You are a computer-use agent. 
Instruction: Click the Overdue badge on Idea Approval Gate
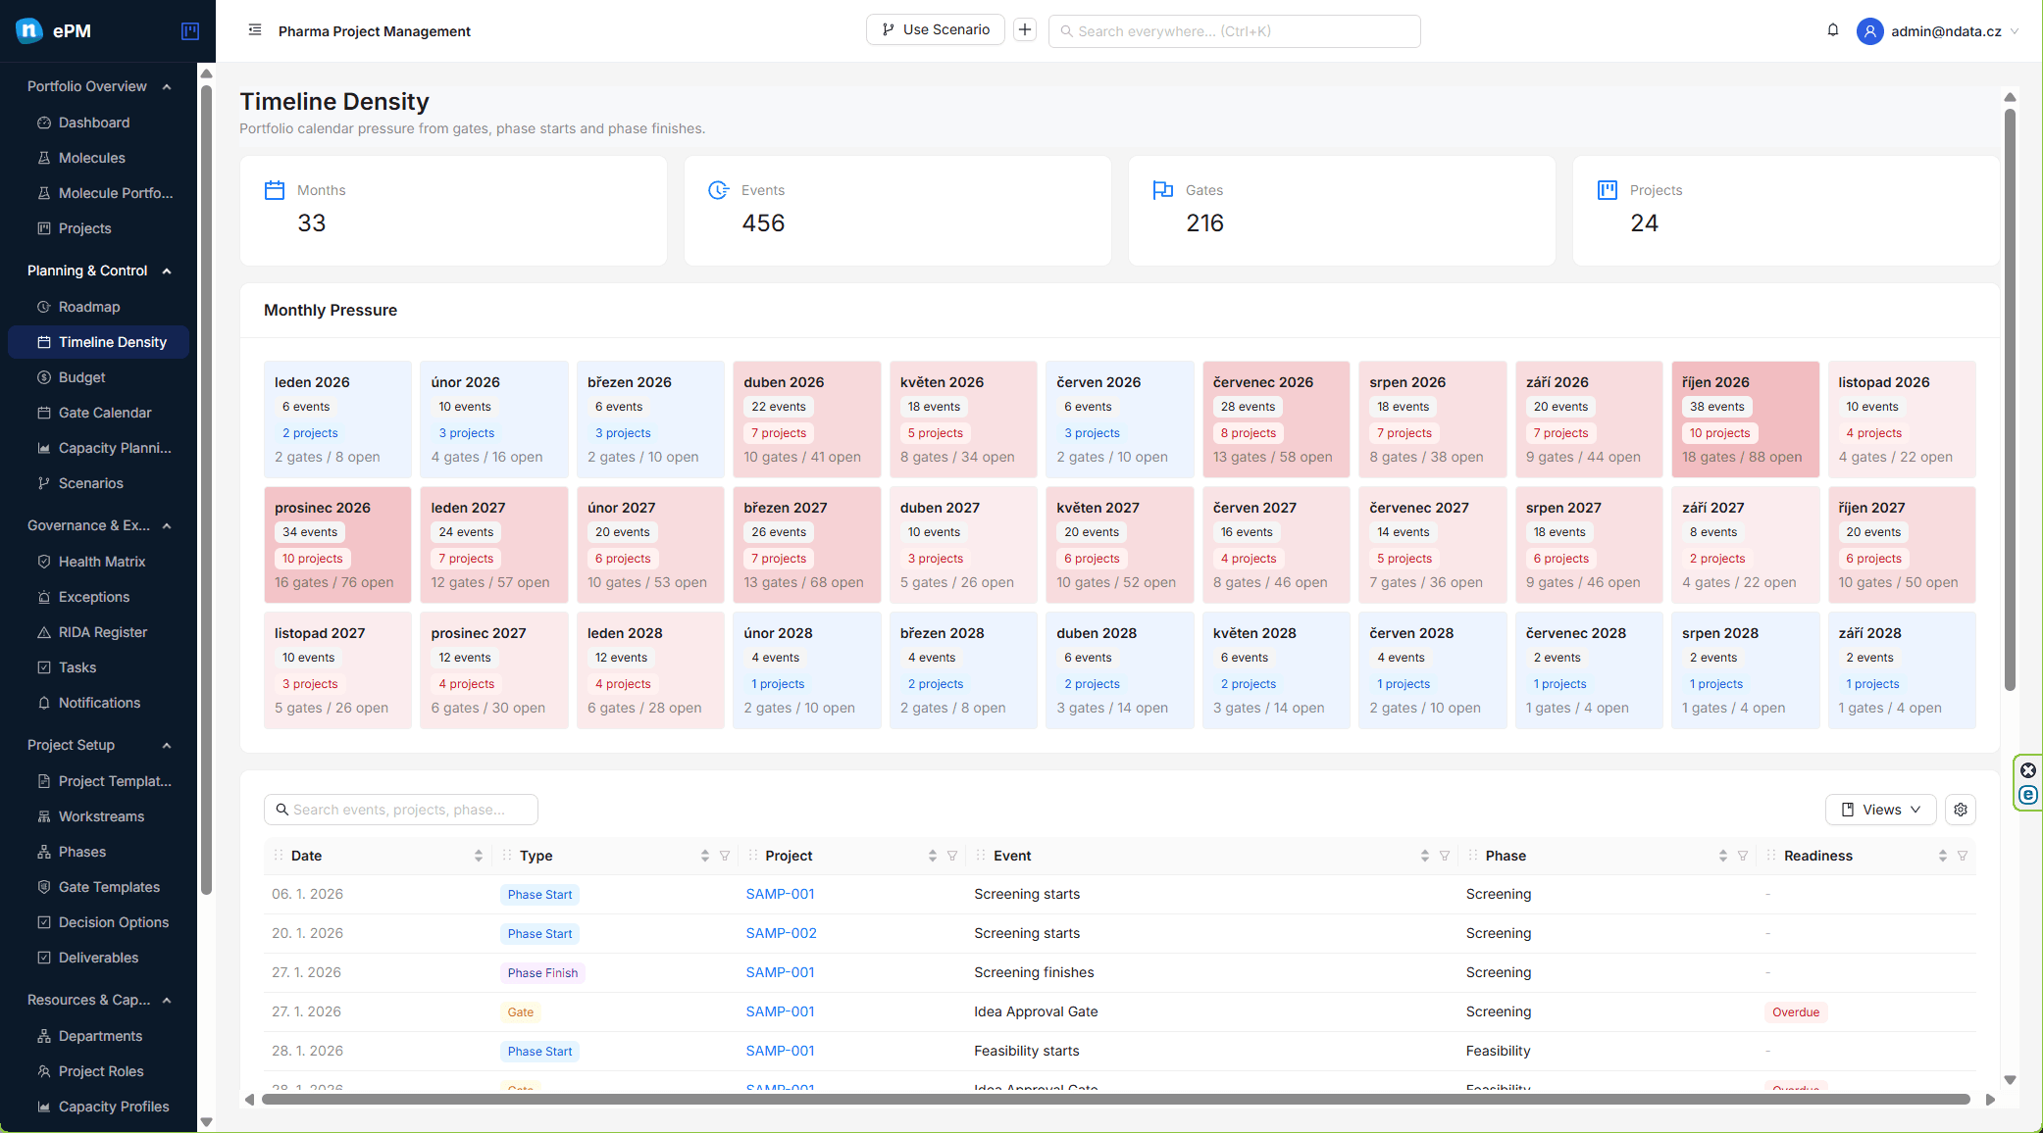click(1795, 1012)
